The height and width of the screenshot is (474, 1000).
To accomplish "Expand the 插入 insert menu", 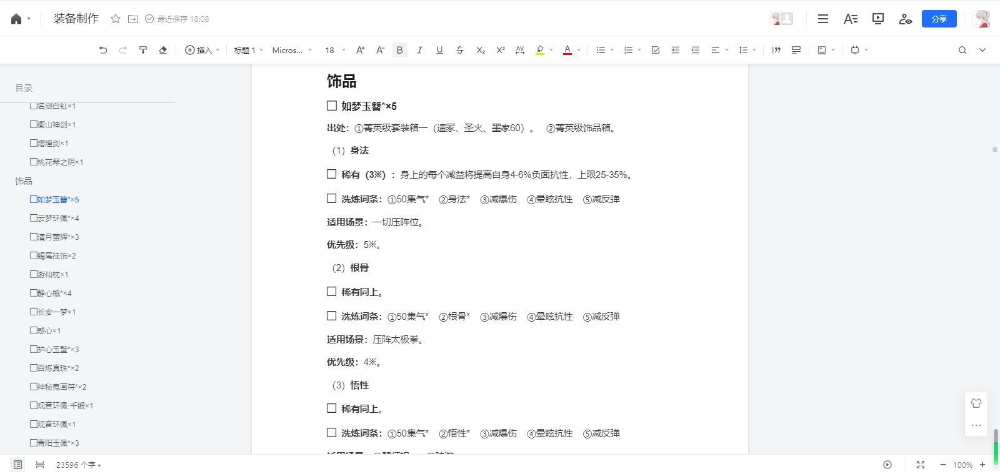I will [x=202, y=50].
